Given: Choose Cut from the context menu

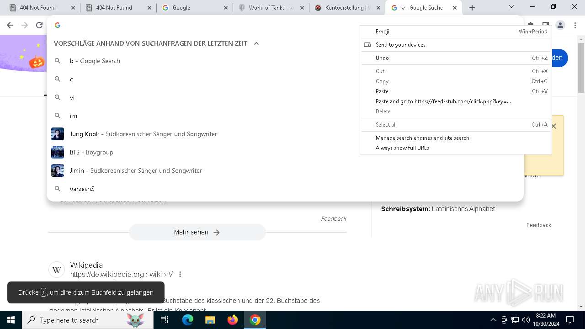Looking at the screenshot, I should [x=456, y=71].
